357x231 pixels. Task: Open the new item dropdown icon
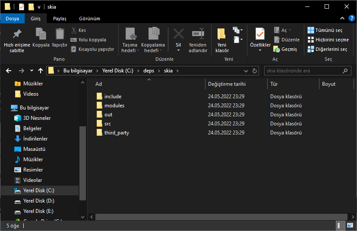(237, 30)
